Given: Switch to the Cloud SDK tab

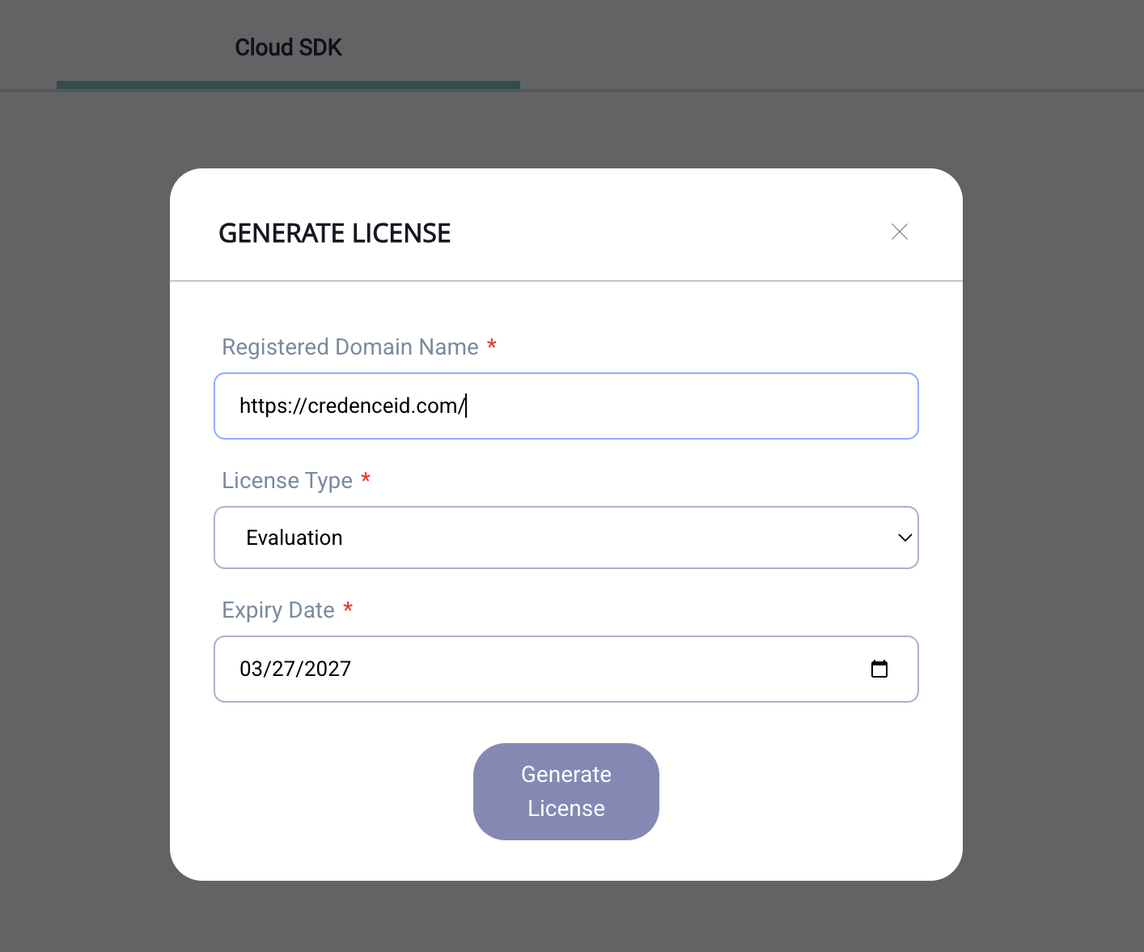Looking at the screenshot, I should click(x=288, y=48).
